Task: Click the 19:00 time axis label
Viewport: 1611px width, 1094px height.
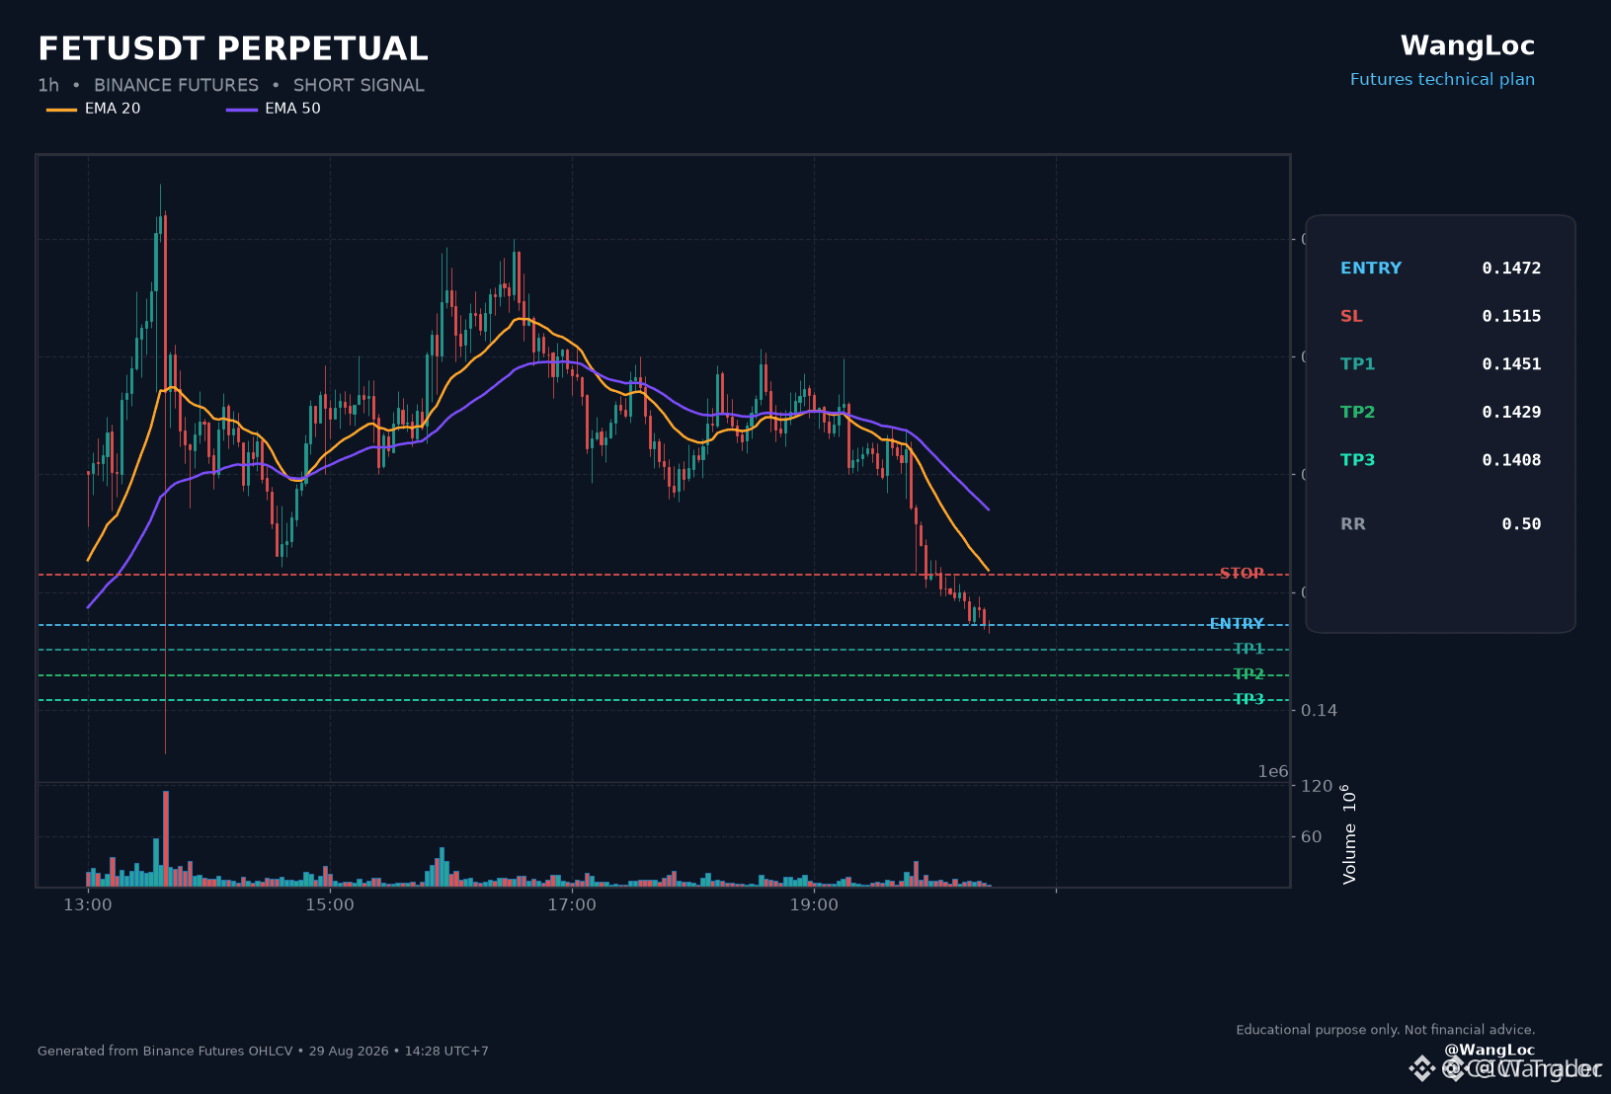Action: coord(814,905)
